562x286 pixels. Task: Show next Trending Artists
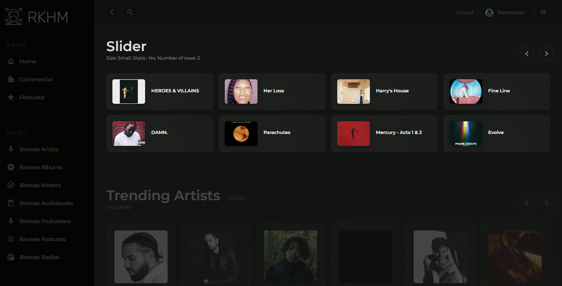click(x=546, y=203)
